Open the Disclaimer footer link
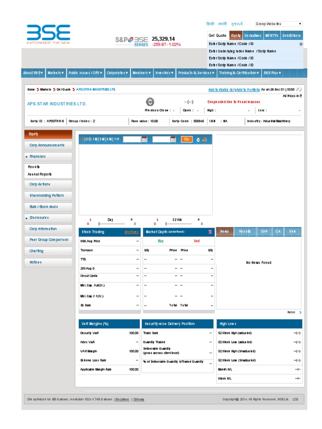322x429 pixels. (x=122, y=399)
